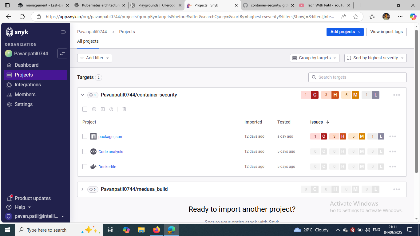
Task: Click the critical severity badge for container-security
Action: (314, 95)
